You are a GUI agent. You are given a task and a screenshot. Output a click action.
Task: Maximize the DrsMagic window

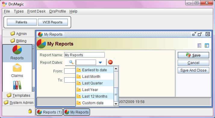[x=197, y=3]
